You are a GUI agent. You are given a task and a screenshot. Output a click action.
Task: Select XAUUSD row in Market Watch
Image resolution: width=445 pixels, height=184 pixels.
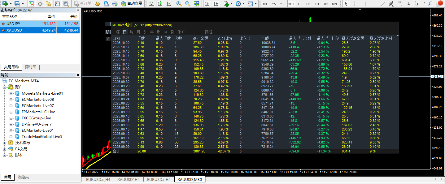click(40, 30)
